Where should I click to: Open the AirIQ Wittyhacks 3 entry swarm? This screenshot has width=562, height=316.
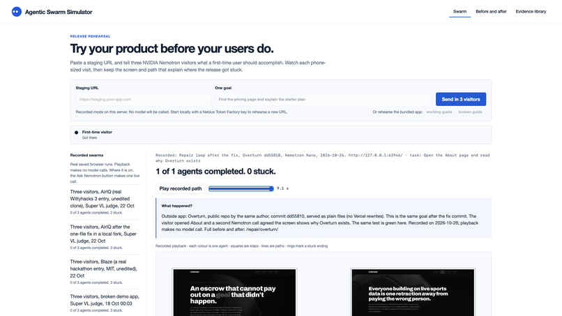coord(105,202)
